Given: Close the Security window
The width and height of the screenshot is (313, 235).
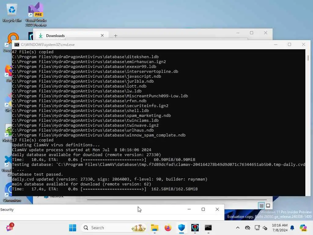Looking at the screenshot, I should click(217, 209).
